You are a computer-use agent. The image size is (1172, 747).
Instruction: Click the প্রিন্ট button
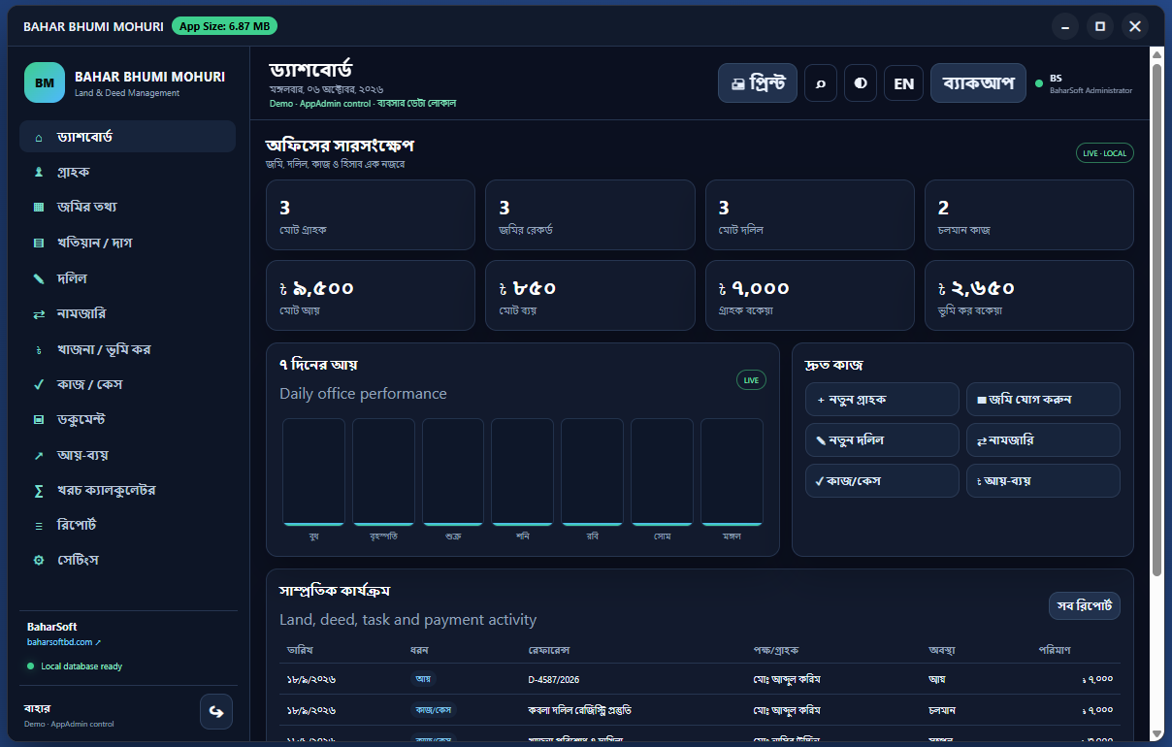point(758,83)
